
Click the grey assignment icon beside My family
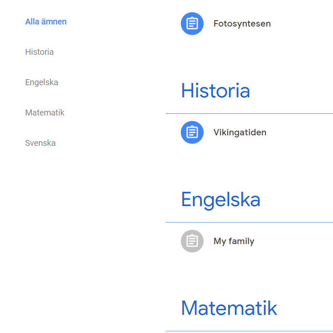[x=192, y=241]
